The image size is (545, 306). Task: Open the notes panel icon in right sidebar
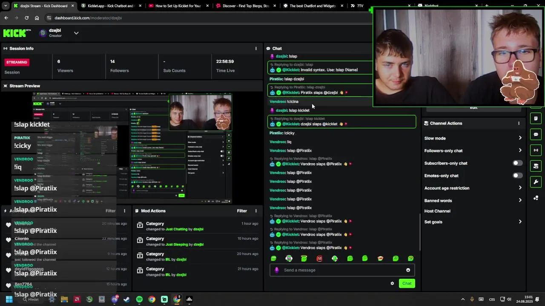tap(536, 119)
